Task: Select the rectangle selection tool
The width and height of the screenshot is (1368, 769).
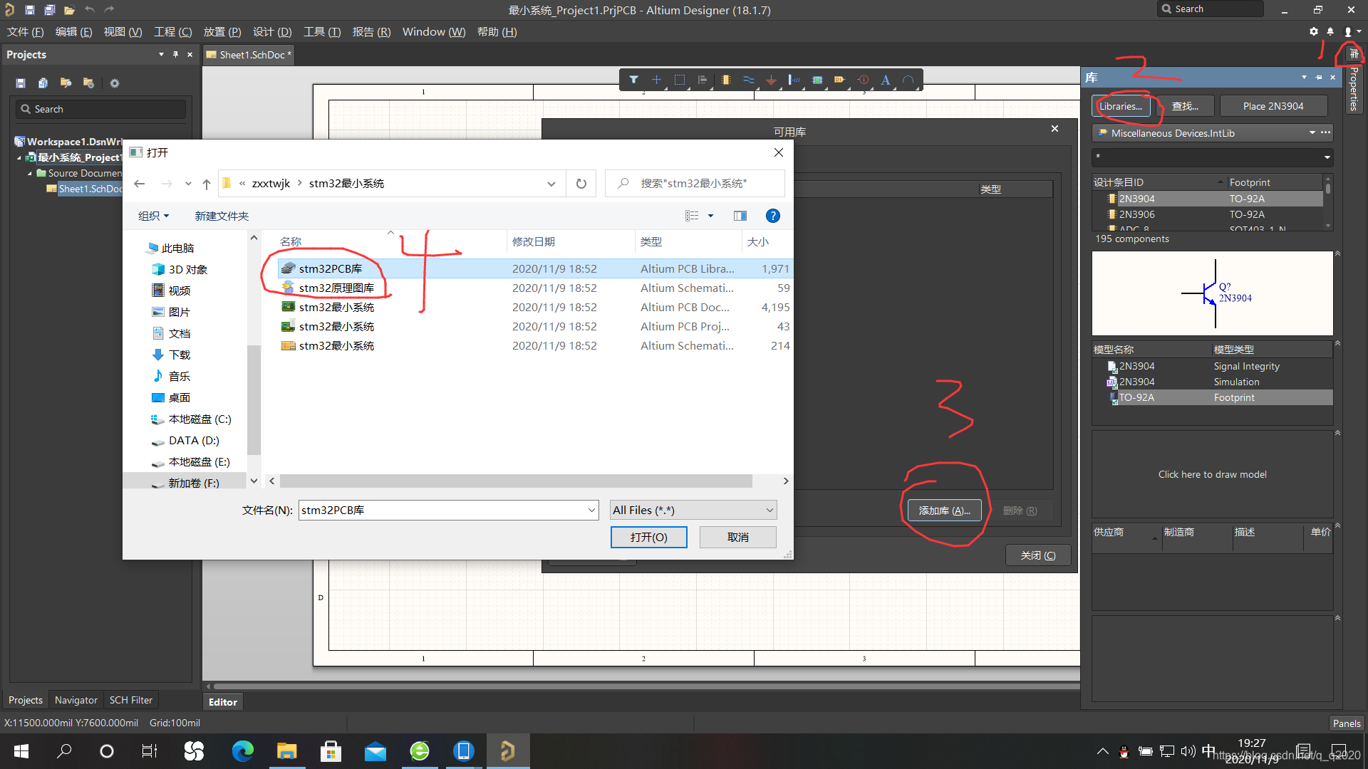Action: click(x=680, y=80)
